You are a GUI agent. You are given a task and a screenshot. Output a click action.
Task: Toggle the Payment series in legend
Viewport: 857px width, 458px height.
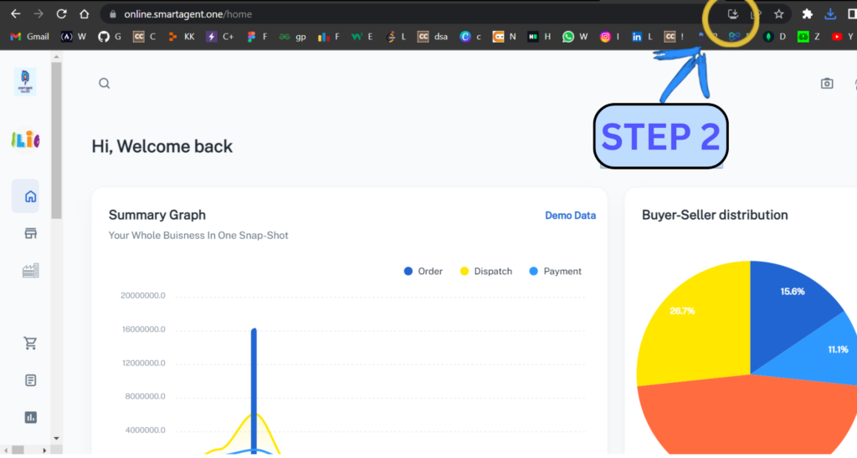click(555, 272)
